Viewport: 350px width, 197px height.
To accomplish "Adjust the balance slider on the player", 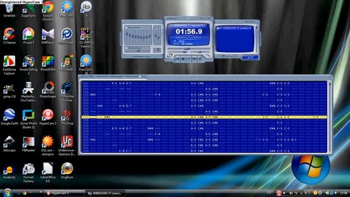I will click(x=200, y=52).
